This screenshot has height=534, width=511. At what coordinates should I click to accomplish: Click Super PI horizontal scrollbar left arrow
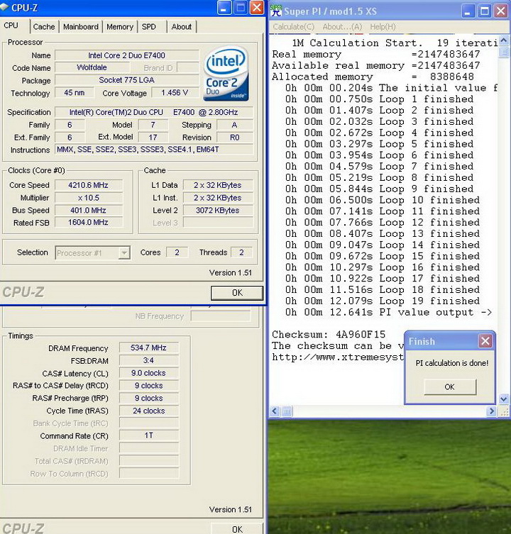[x=275, y=411]
